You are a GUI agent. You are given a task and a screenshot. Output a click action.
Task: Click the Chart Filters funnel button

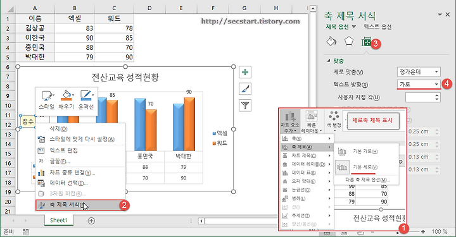point(245,106)
